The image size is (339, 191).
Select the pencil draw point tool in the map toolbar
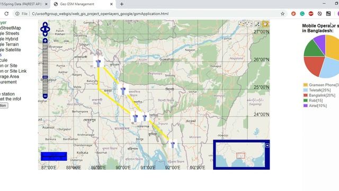pos(257,24)
